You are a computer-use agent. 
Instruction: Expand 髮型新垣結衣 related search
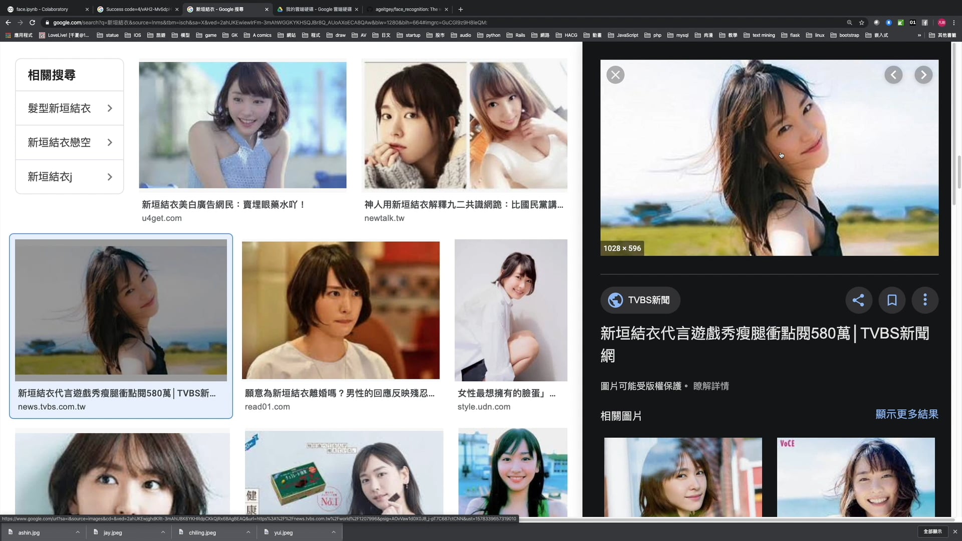click(69, 108)
